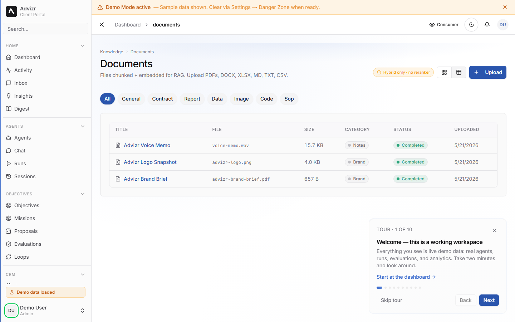Viewport: 515px width, 322px height.
Task: Open Proposals in sidebar
Action: (45, 231)
